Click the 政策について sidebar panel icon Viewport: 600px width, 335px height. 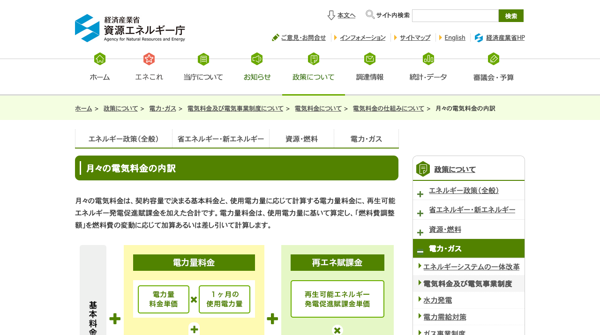tap(422, 168)
